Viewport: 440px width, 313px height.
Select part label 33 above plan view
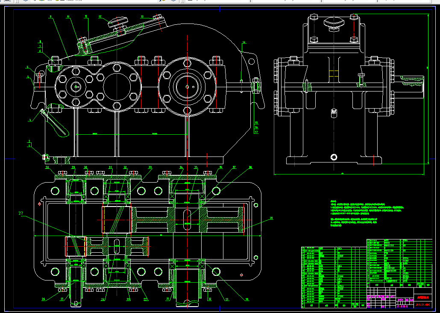coord(150,167)
